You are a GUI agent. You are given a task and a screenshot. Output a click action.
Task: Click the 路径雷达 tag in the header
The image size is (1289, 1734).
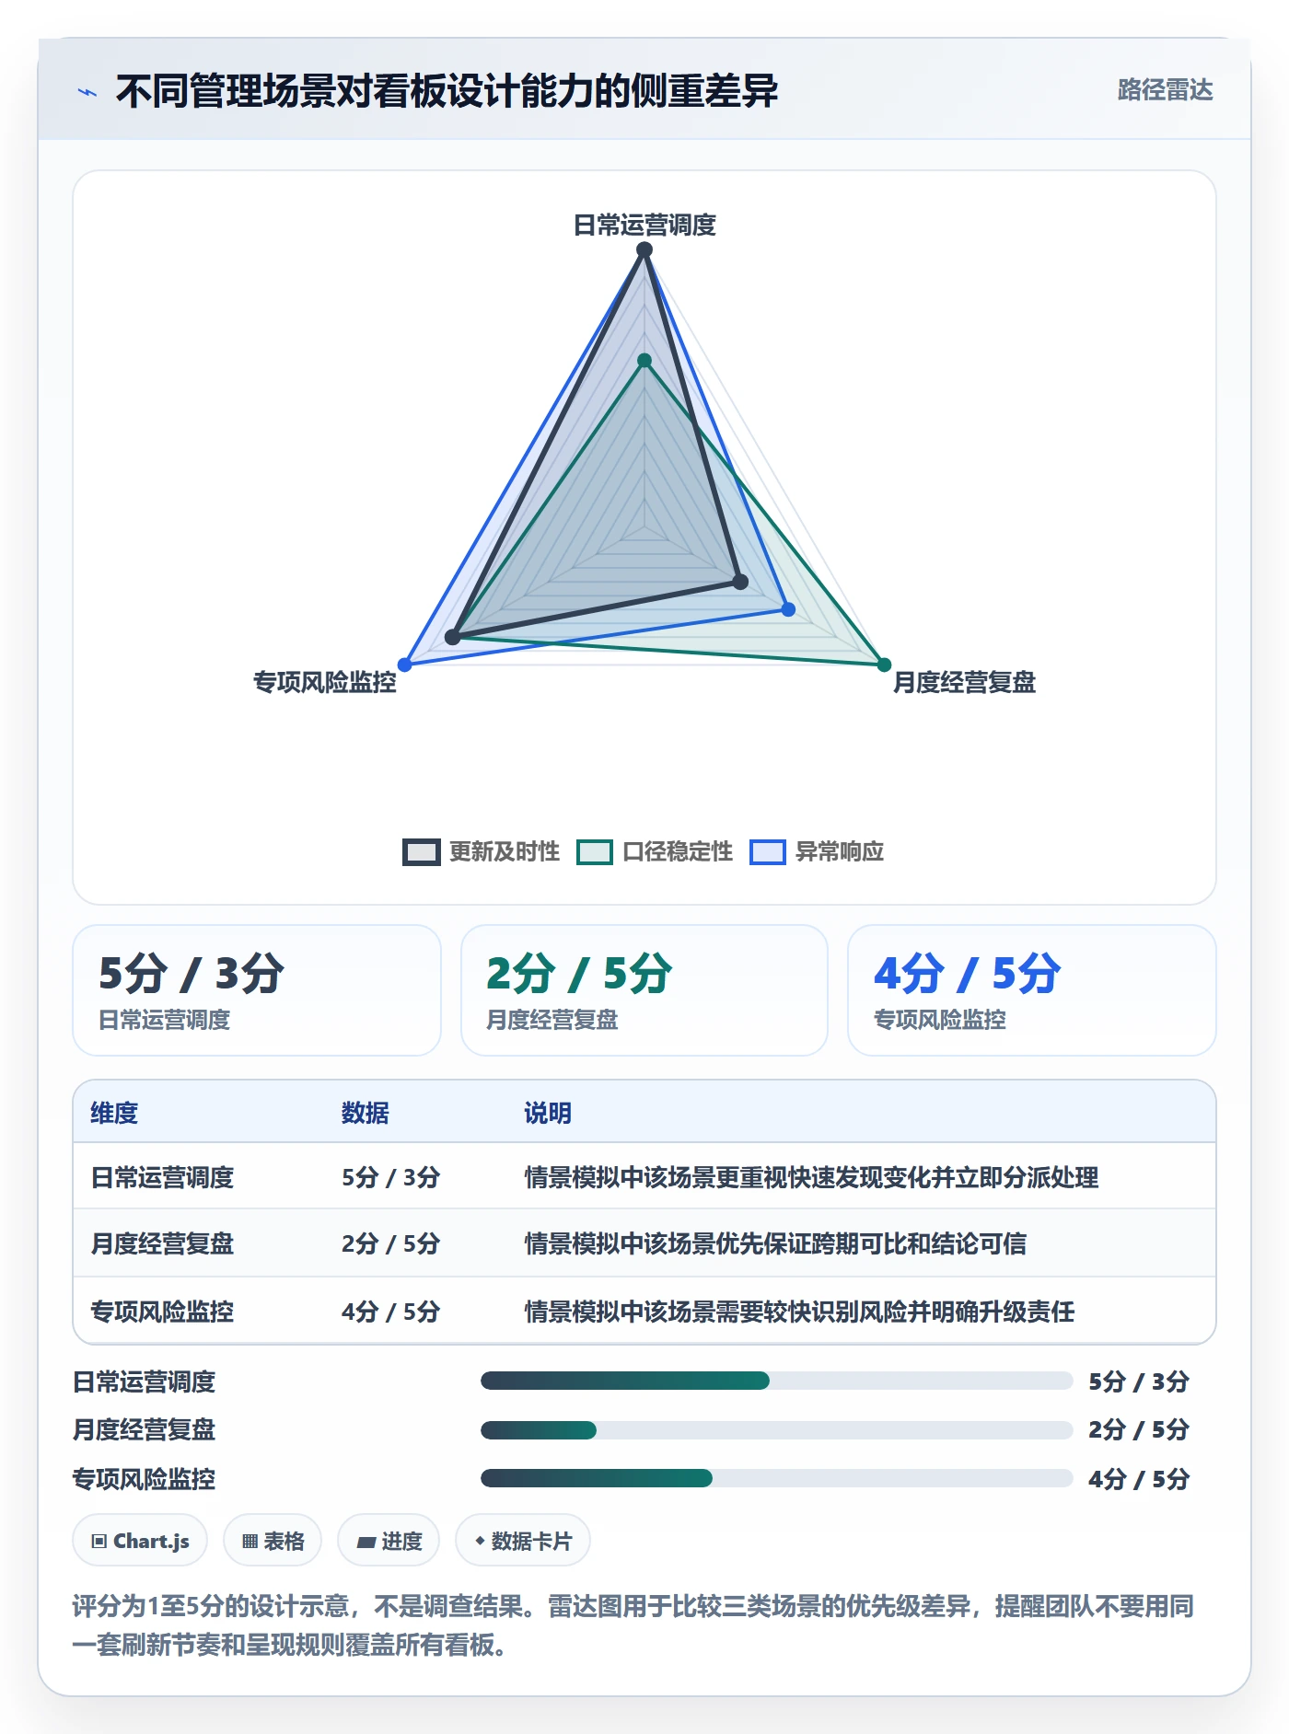(x=1165, y=89)
